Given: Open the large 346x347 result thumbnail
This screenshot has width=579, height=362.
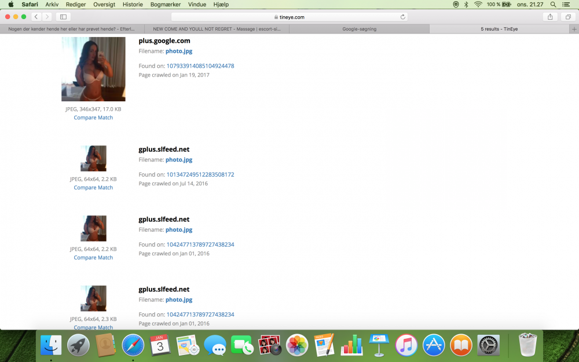Looking at the screenshot, I should point(93,69).
